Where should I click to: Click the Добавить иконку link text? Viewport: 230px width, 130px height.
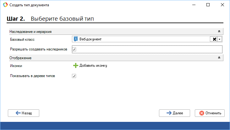(93, 65)
